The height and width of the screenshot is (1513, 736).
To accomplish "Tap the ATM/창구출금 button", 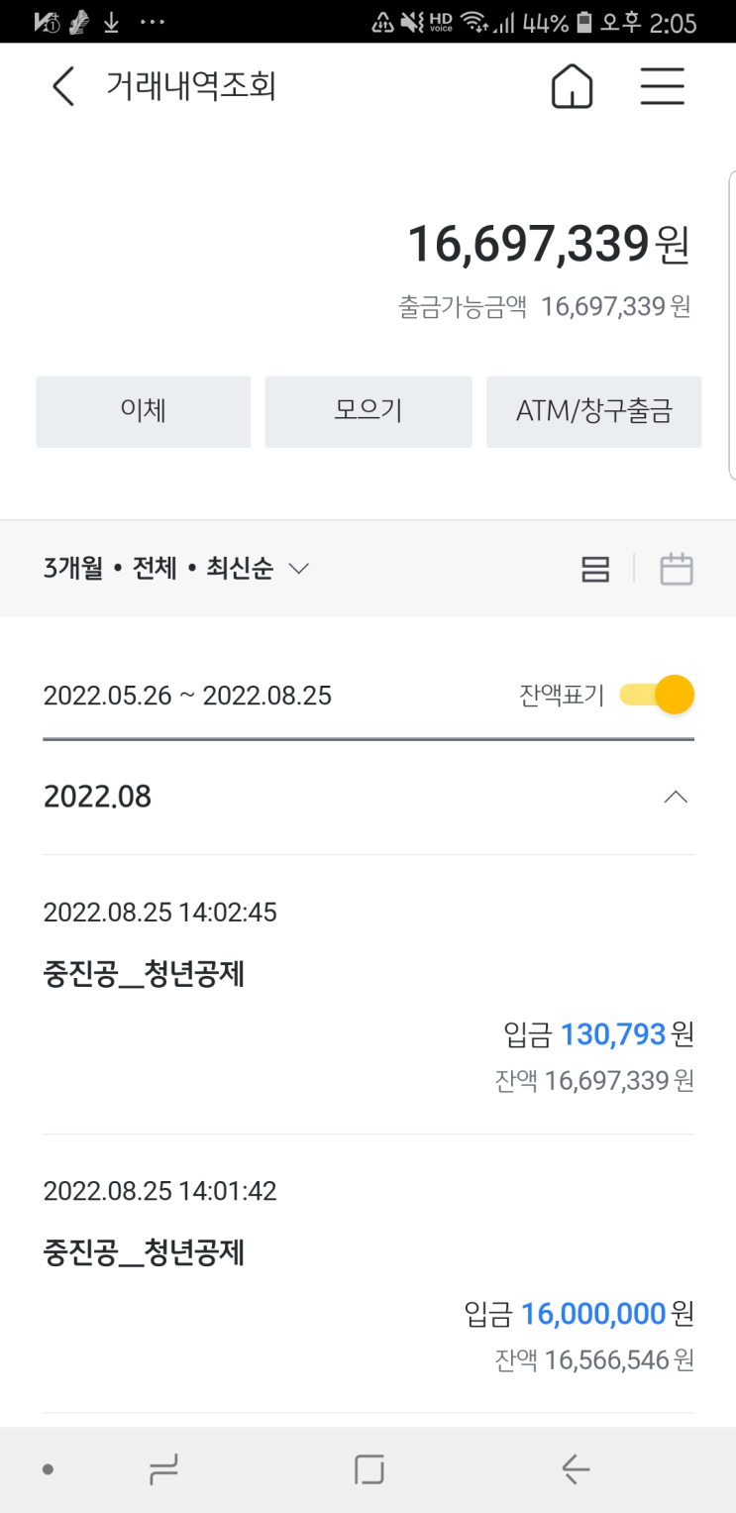I will click(594, 411).
